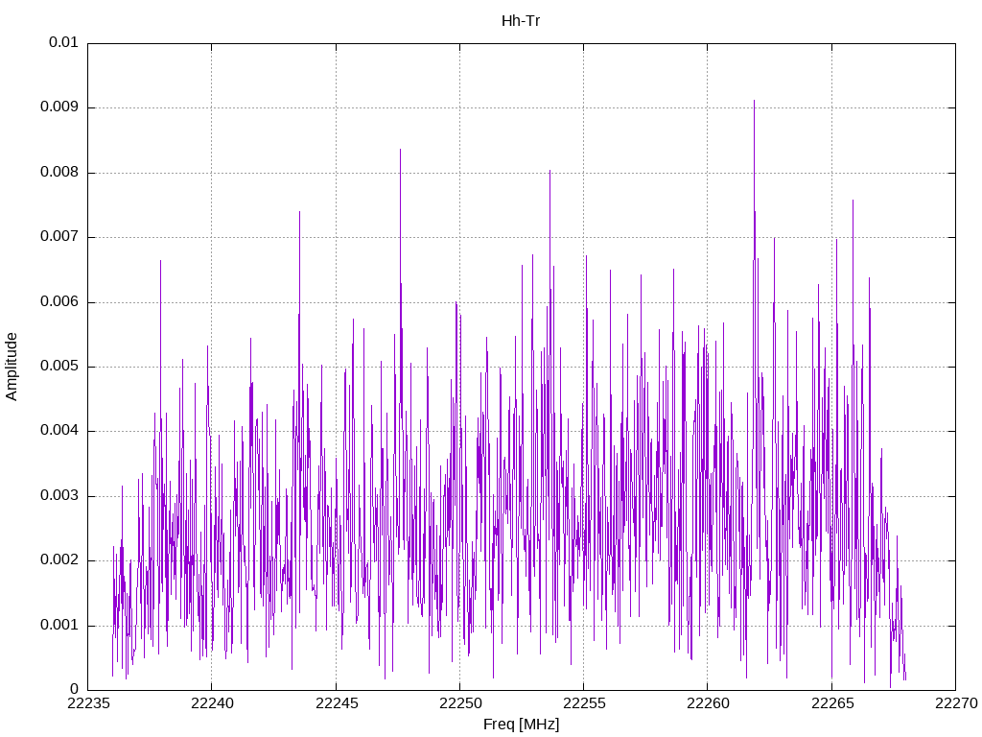Select the 0.001 y-axis tick label

tap(58, 626)
